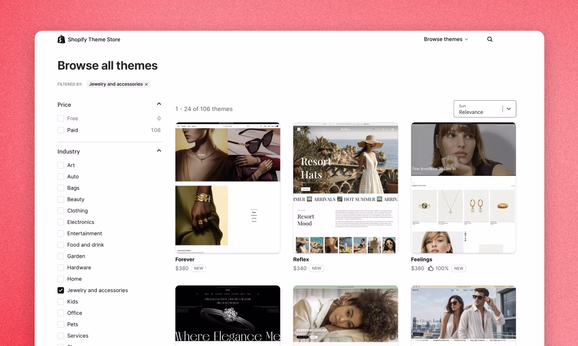
Task: Check the Bags industry checkbox
Action: (x=61, y=188)
